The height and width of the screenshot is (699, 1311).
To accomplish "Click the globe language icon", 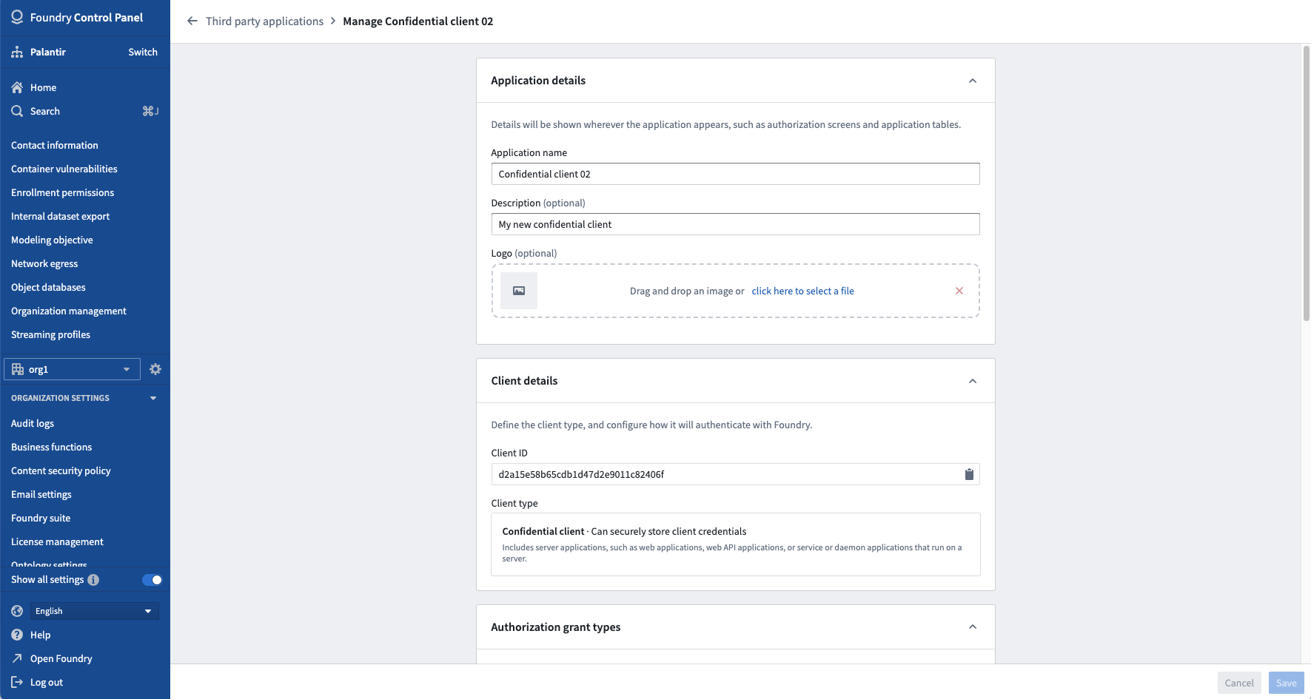I will 17,611.
